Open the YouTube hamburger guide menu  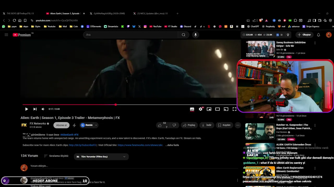click(x=6, y=35)
